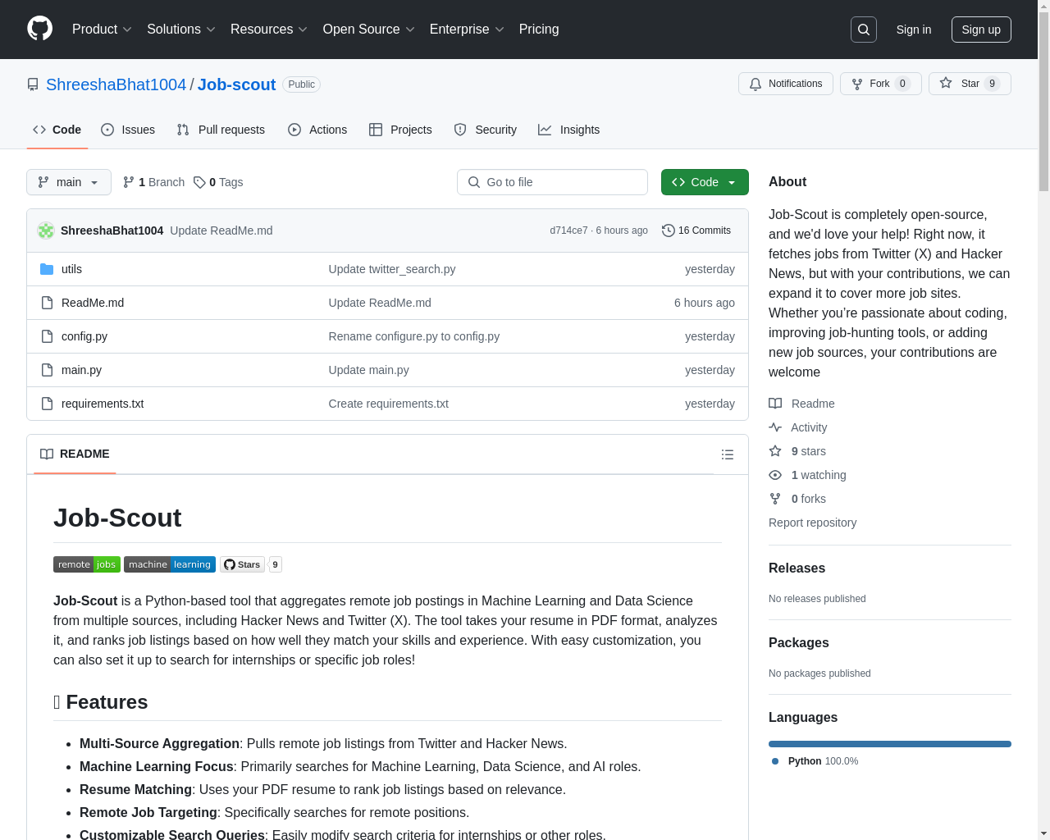Open the 0 Tags link

[x=218, y=182]
